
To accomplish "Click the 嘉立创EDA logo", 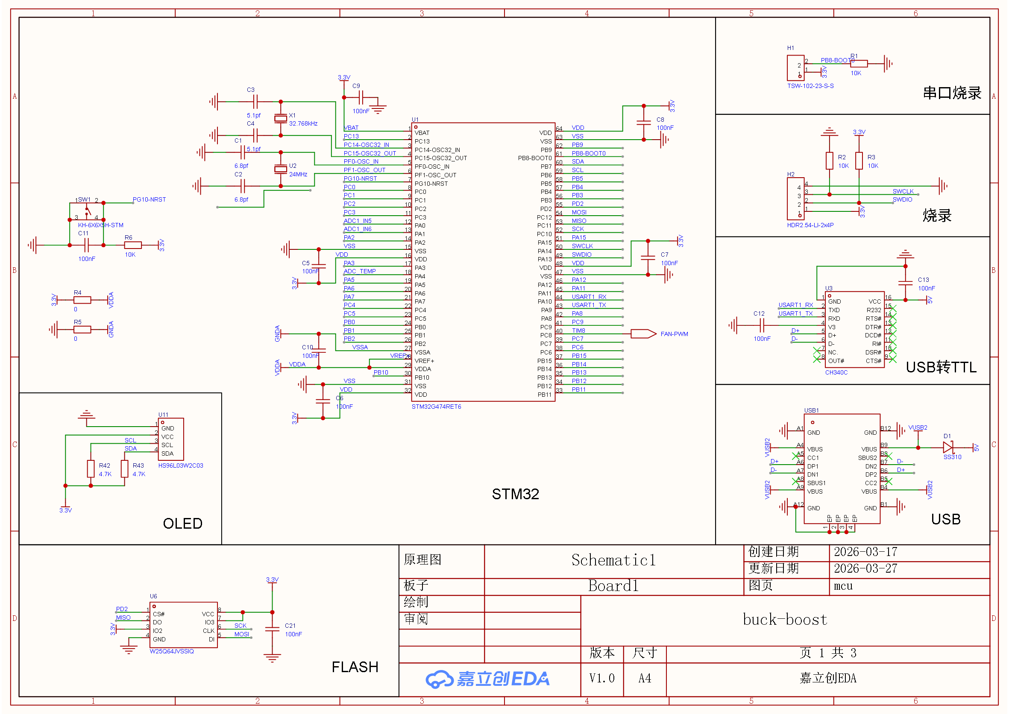I will (487, 679).
